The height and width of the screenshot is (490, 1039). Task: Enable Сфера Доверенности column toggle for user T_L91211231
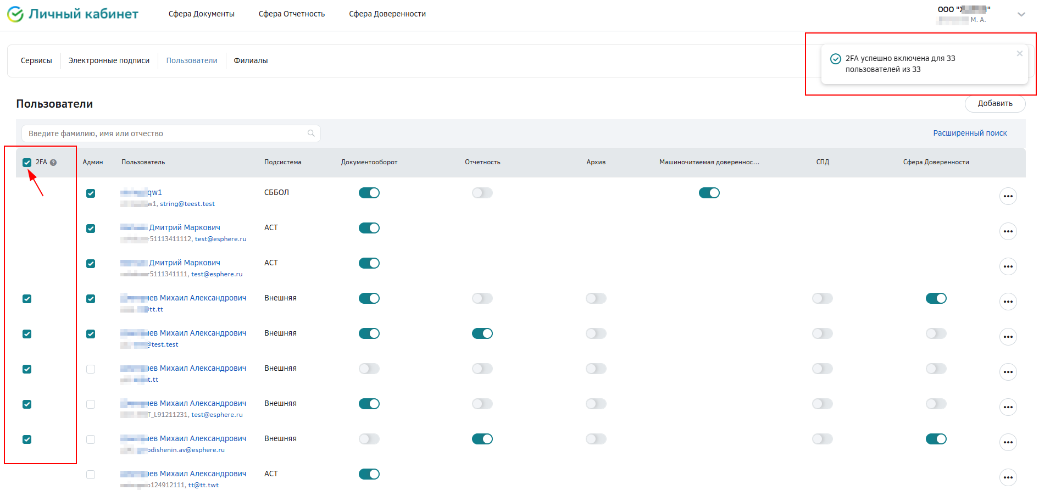click(x=936, y=404)
